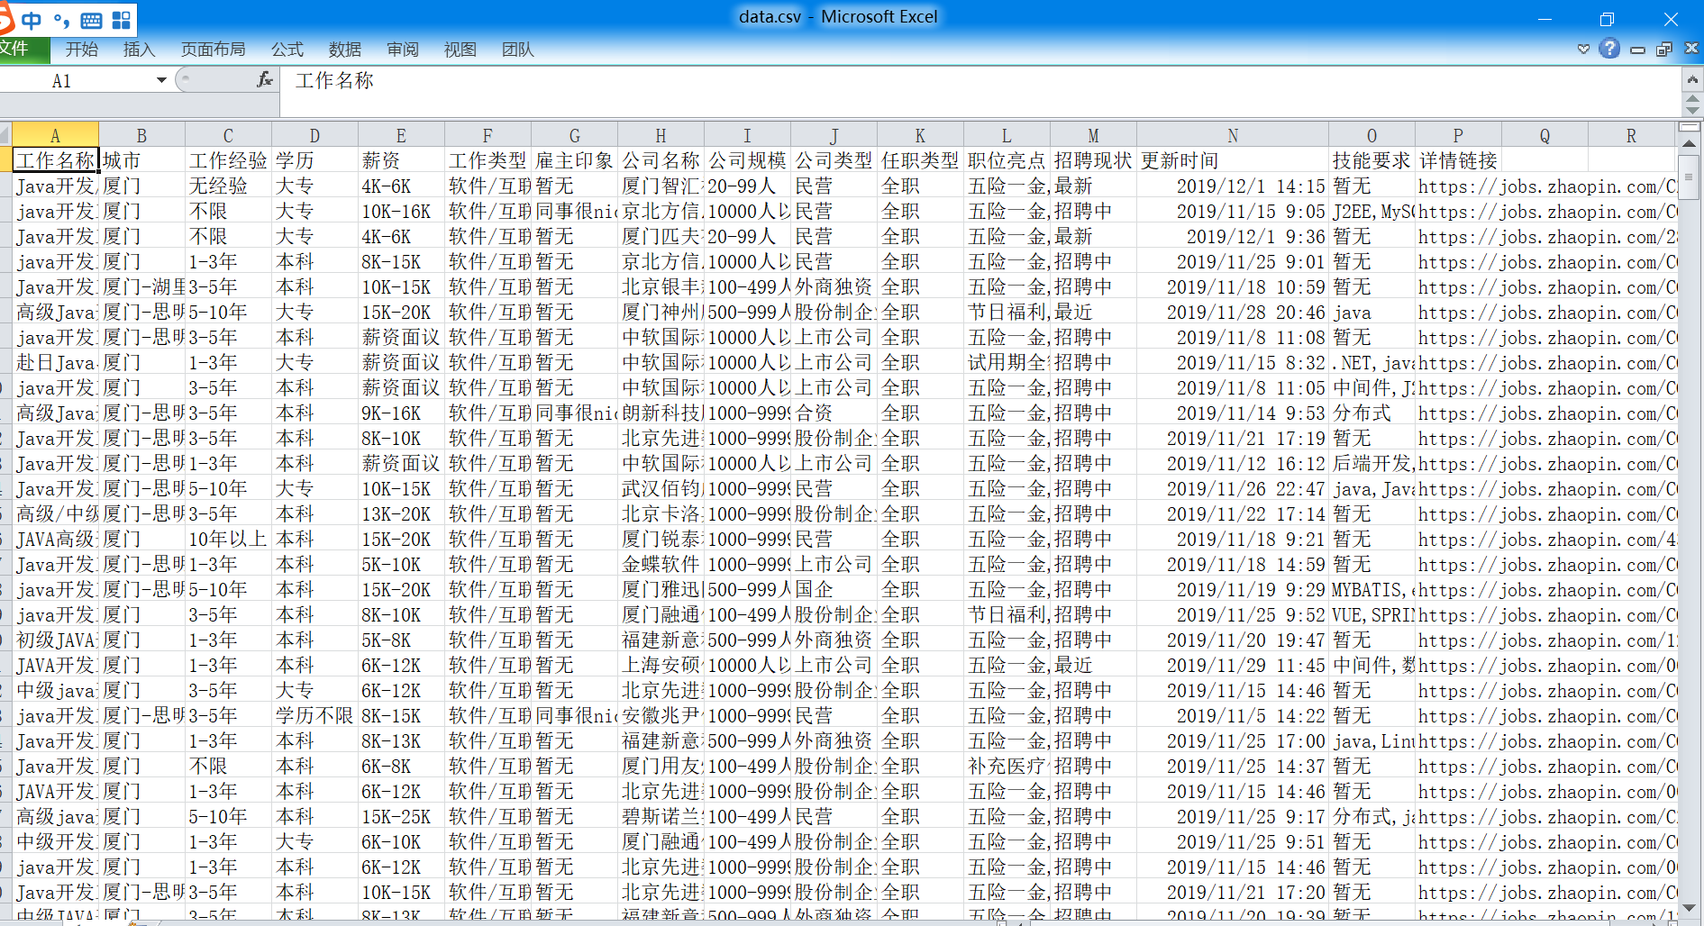
Task: Select the date cell 2019/11/28 20:46
Action: tap(1233, 312)
